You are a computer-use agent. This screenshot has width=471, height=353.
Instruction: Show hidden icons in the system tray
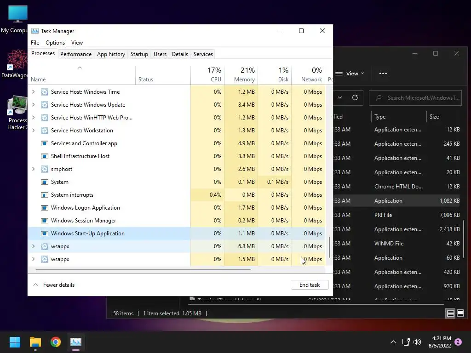tap(393, 342)
